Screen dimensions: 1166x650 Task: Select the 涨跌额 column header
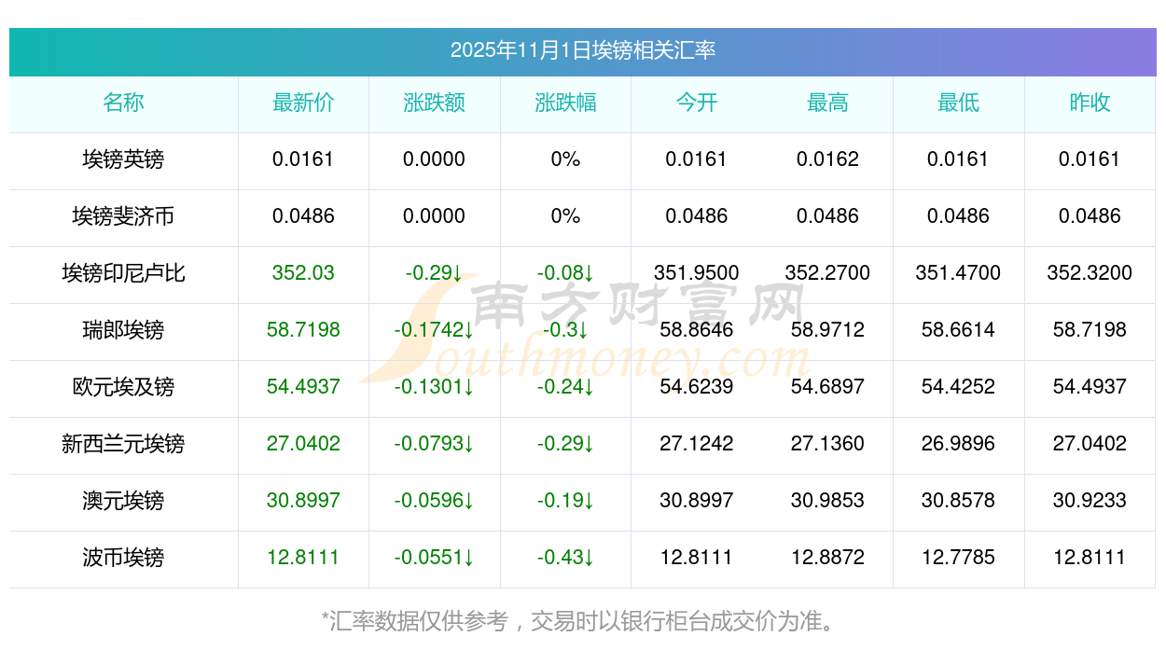(x=435, y=103)
